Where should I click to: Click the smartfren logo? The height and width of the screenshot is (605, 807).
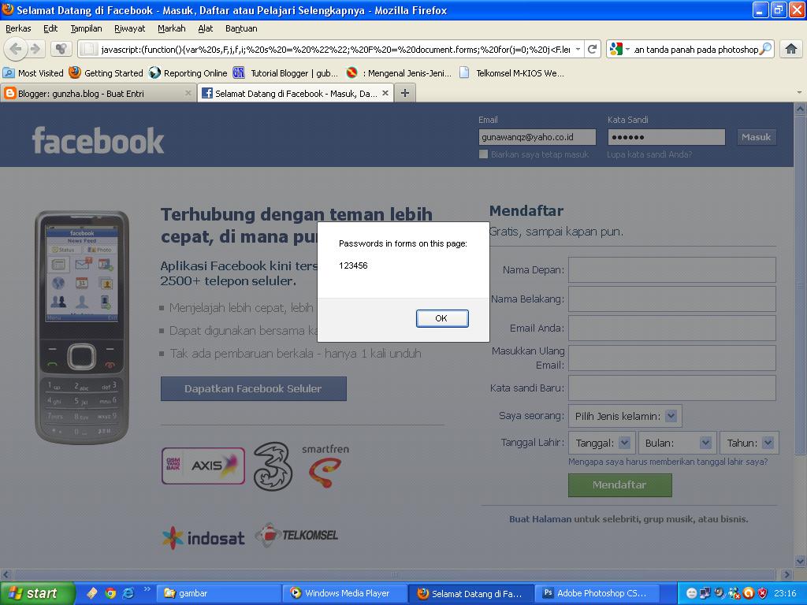coord(325,466)
